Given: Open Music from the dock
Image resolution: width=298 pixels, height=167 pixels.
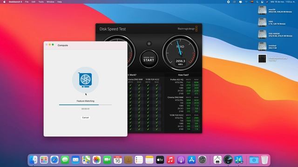Looking at the screenshot, I should (x=170, y=160).
